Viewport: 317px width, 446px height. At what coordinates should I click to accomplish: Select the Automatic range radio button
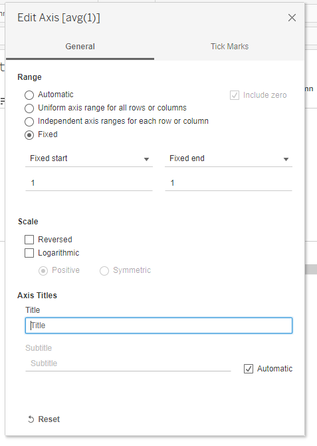[x=29, y=95]
